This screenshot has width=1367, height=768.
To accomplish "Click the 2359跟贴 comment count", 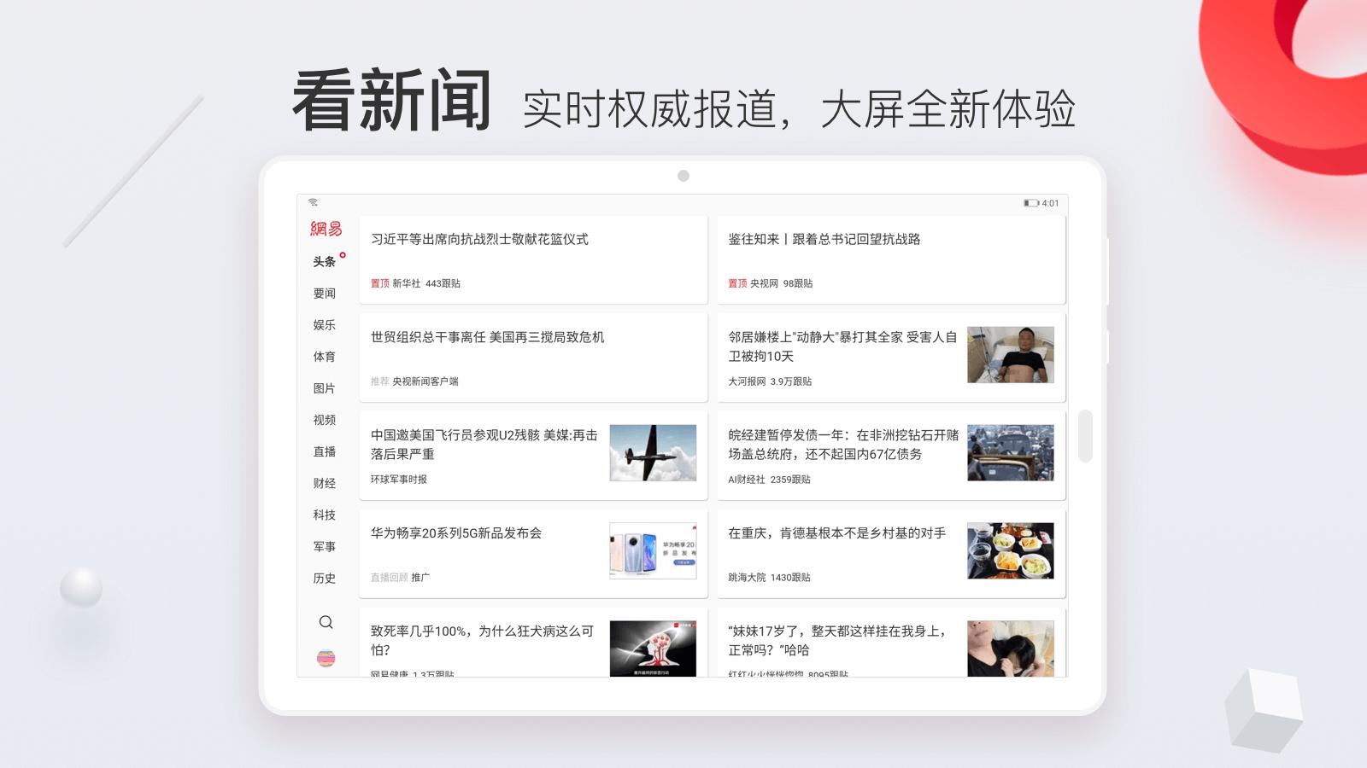I will point(790,480).
